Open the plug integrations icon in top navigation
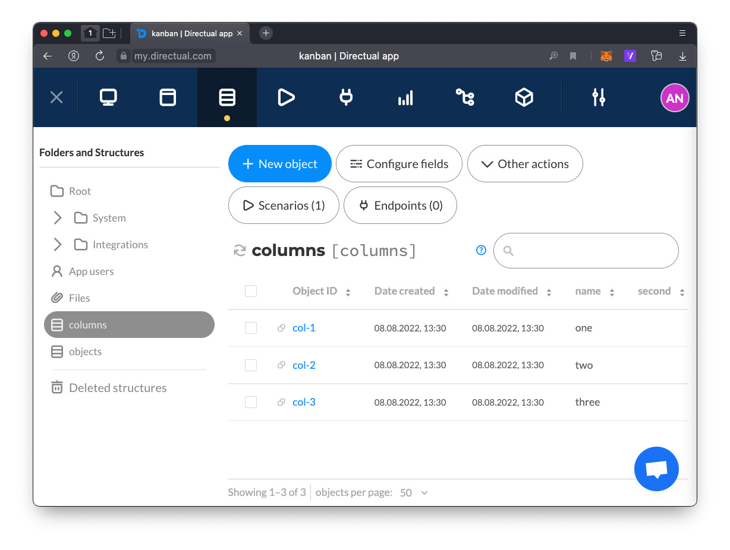 (x=346, y=97)
